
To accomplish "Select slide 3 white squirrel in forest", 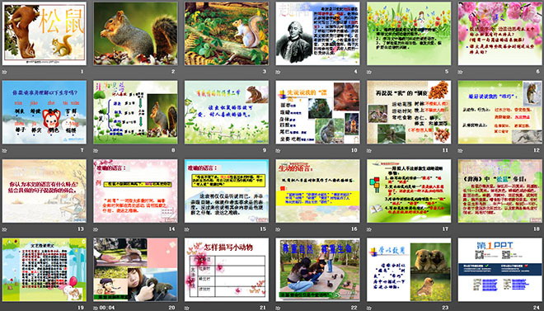I will [x=227, y=34].
